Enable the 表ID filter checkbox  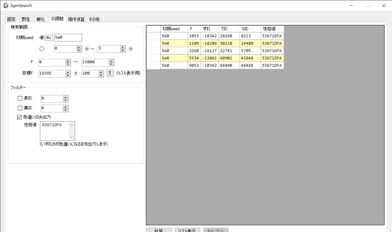(20, 98)
